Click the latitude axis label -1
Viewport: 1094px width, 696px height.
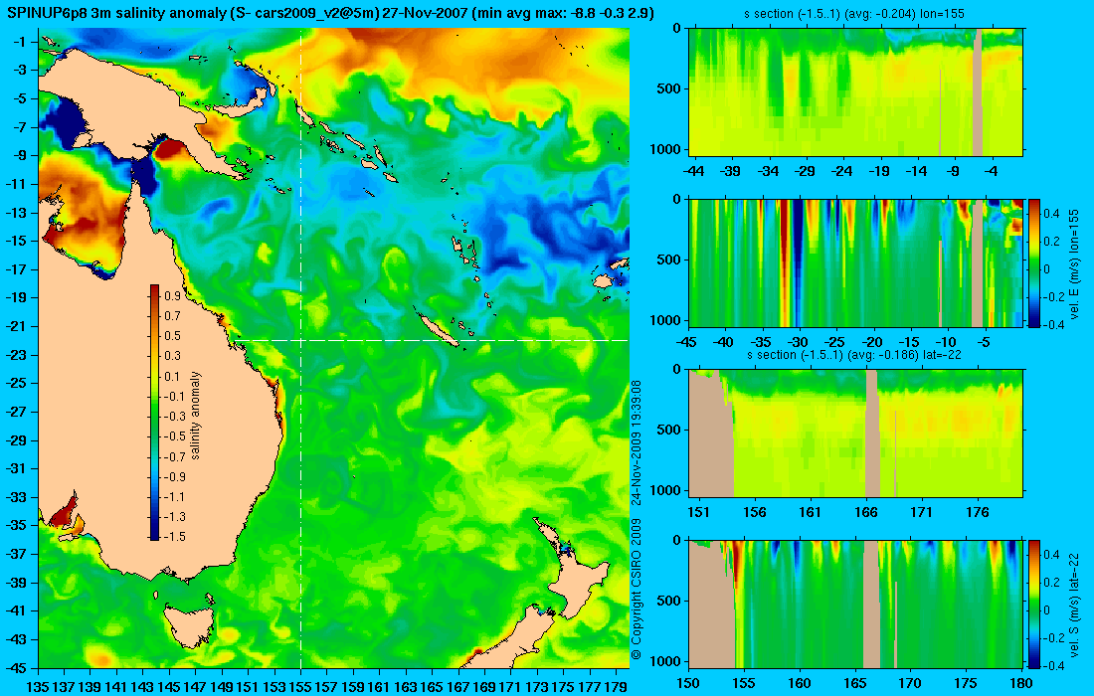20,42
